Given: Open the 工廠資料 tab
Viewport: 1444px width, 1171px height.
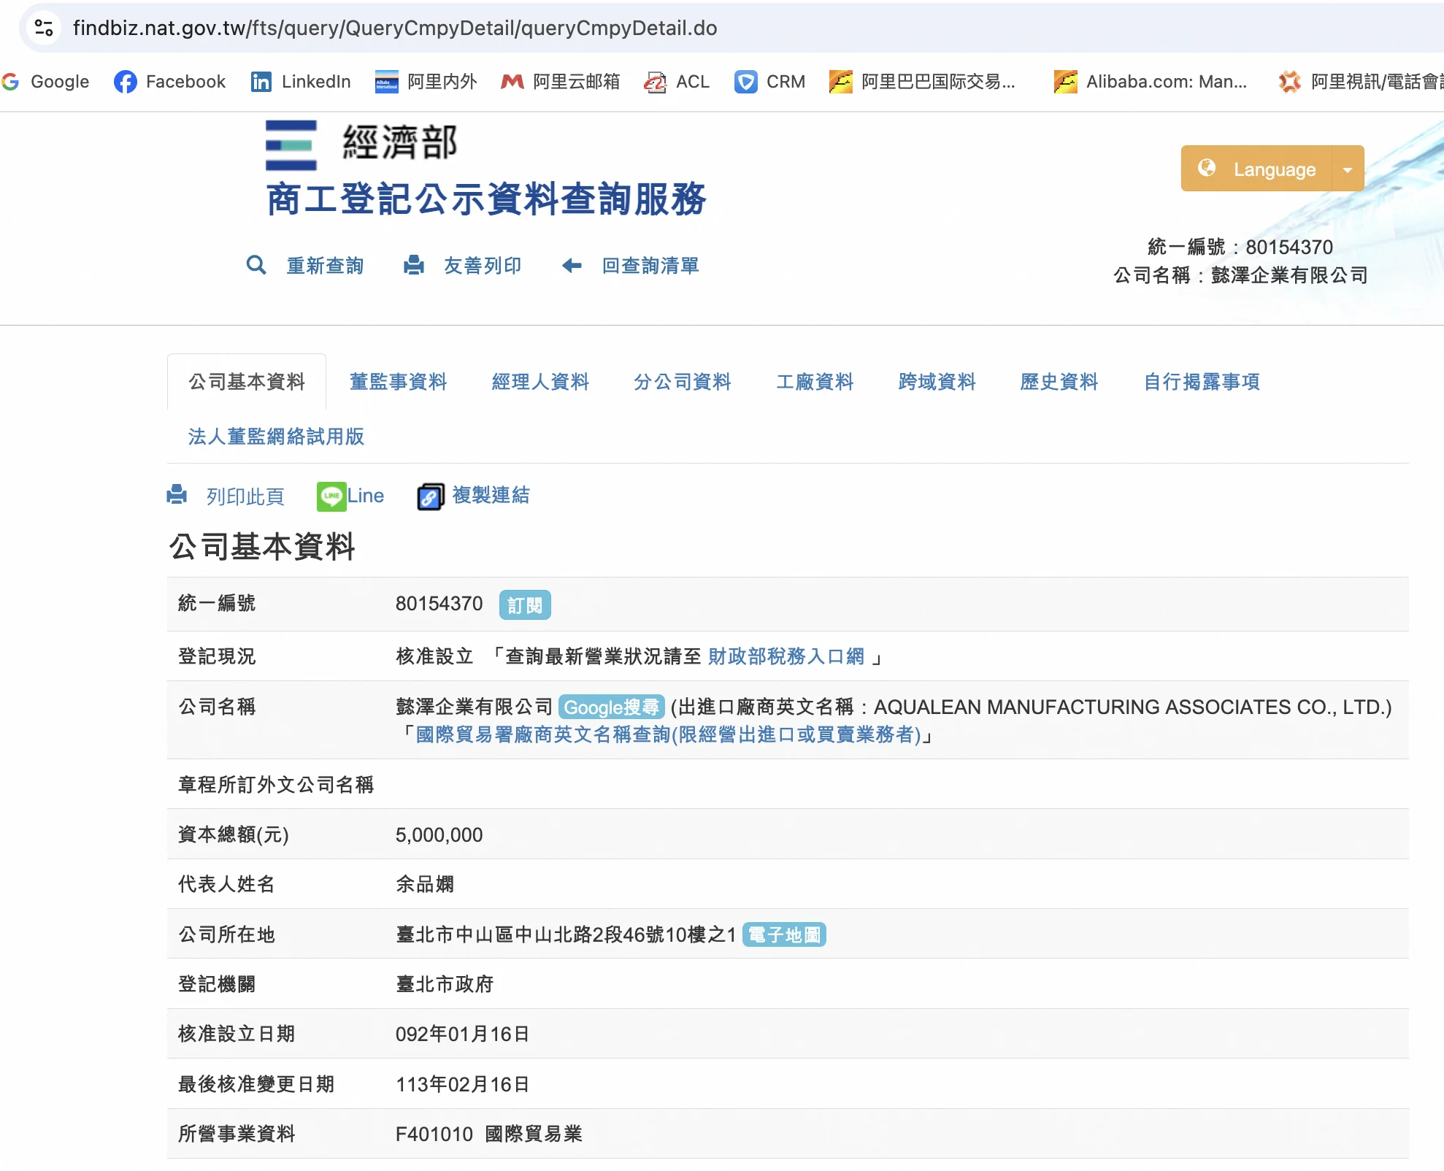Looking at the screenshot, I should pos(814,382).
